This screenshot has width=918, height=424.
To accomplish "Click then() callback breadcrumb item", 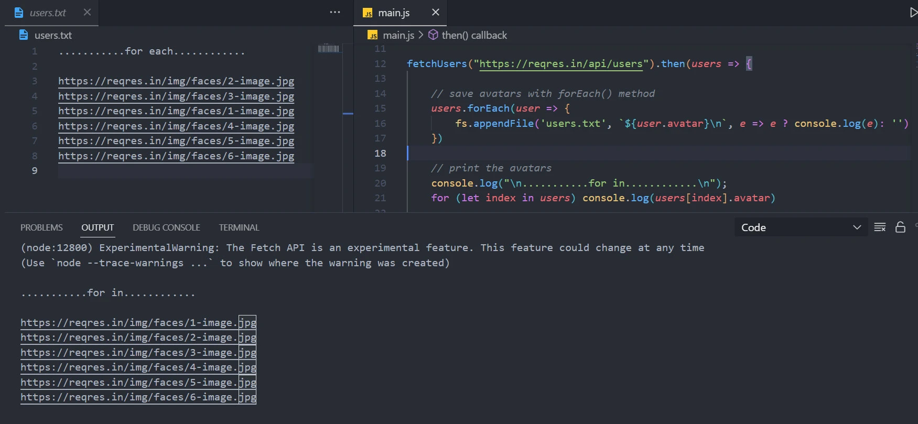I will [474, 35].
